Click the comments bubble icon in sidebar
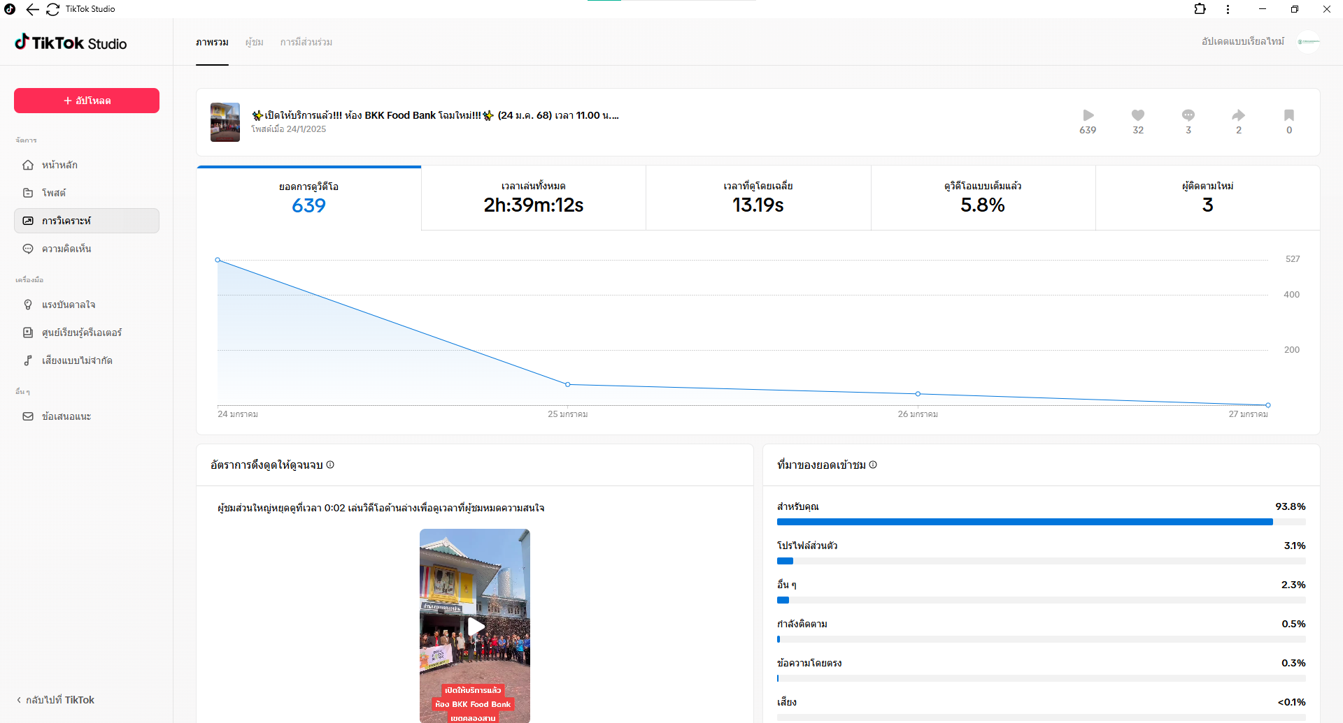 click(28, 249)
